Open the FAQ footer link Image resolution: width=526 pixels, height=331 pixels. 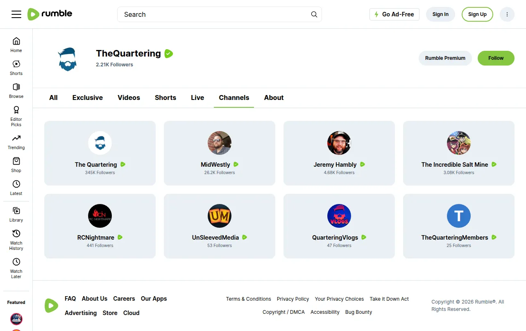[70, 299]
